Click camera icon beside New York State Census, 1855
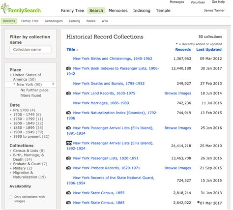The height and width of the screenshot is (210, 233). (x=68, y=193)
